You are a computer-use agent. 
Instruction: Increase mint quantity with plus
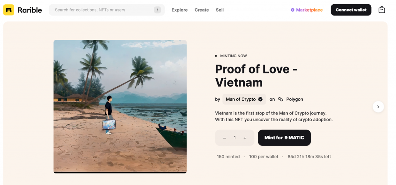click(x=245, y=138)
